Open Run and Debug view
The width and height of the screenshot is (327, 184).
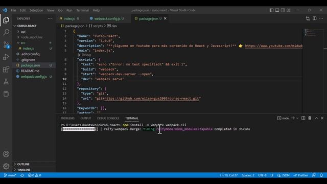click(6, 57)
